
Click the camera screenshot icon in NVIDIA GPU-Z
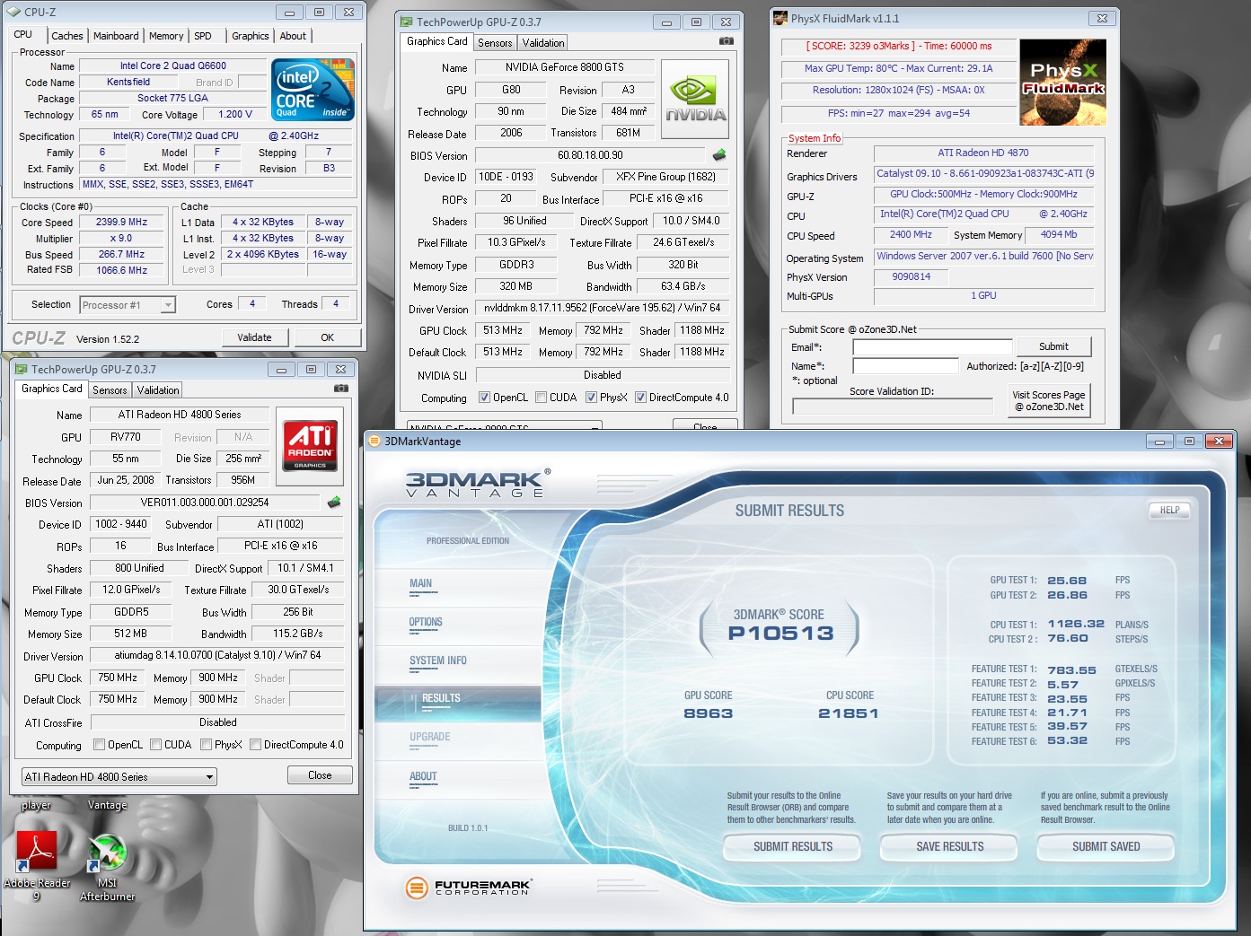(x=727, y=41)
